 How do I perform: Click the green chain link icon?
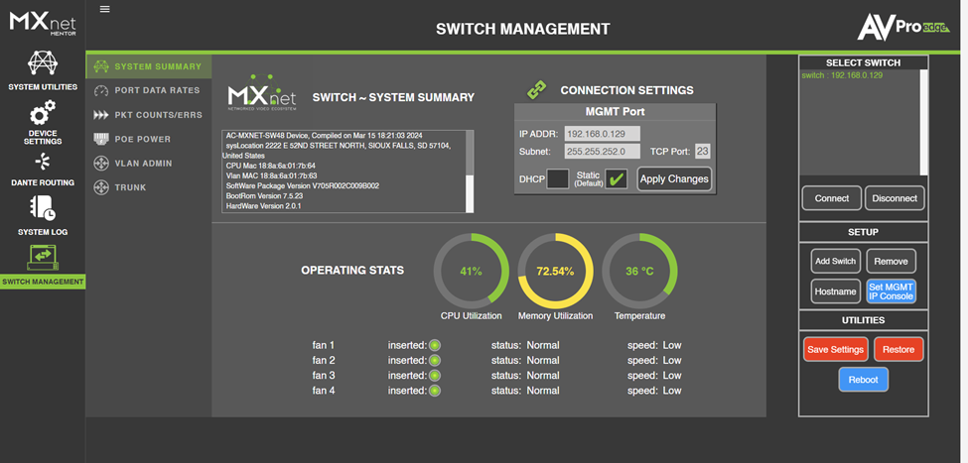click(x=536, y=90)
